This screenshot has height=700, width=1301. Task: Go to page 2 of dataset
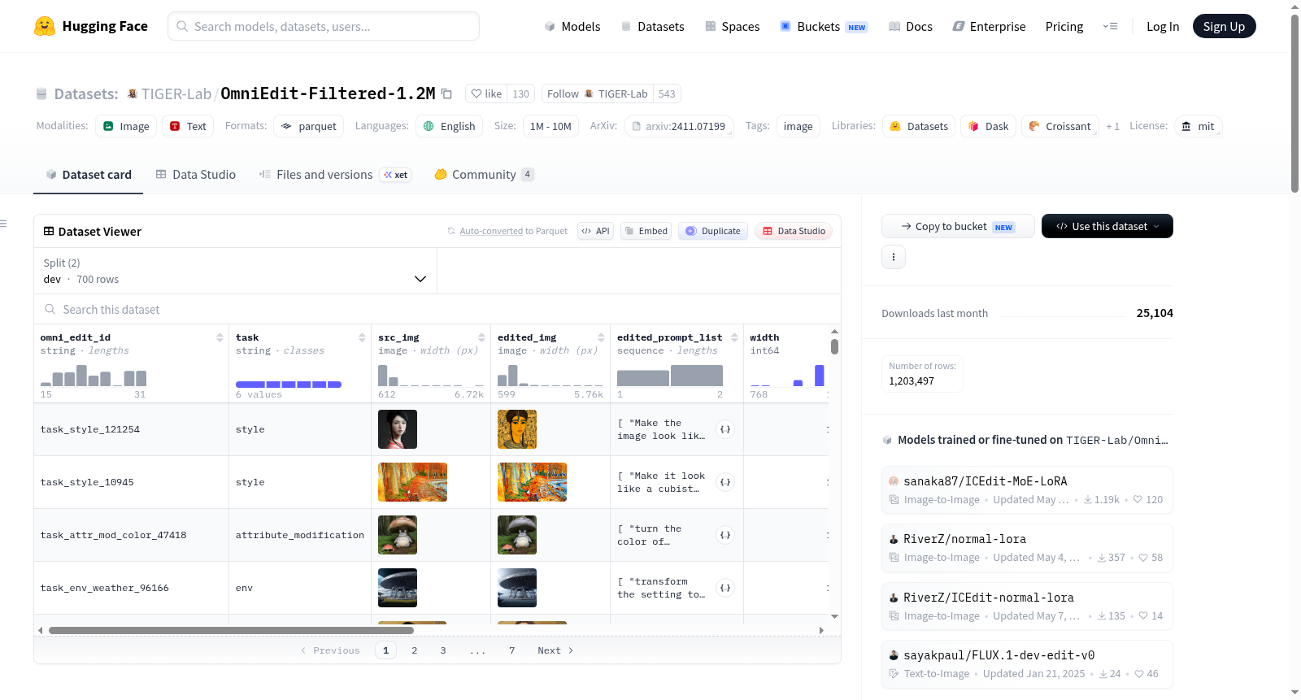(415, 650)
